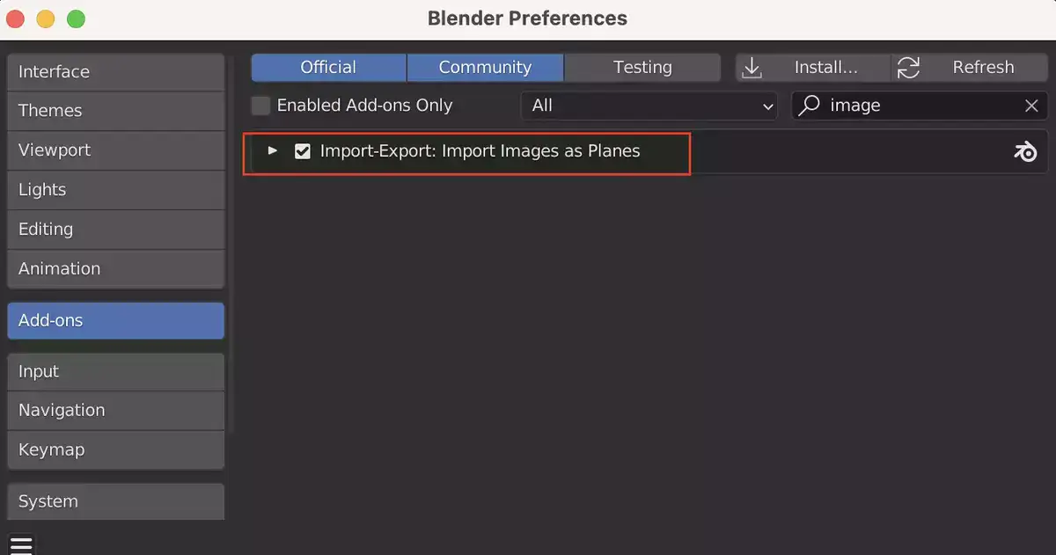Select the Themes section
Viewport: 1056px width, 555px height.
(115, 111)
